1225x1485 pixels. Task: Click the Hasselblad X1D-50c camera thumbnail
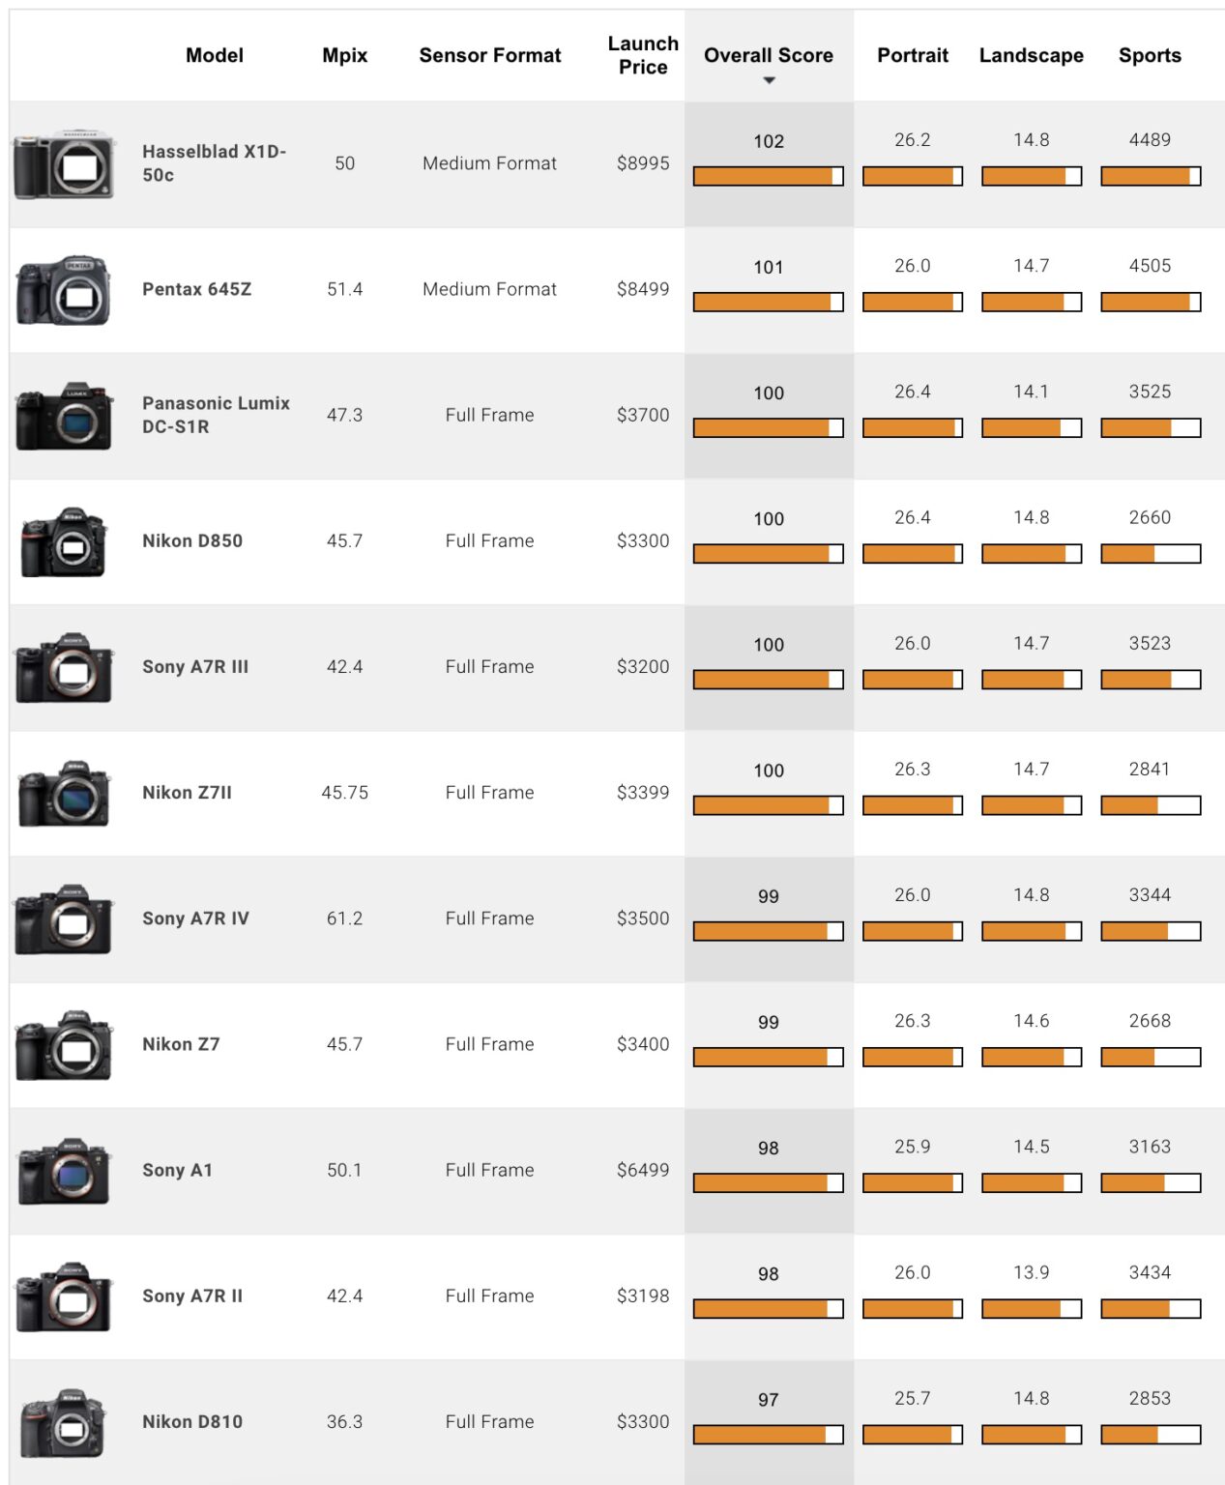(x=64, y=164)
